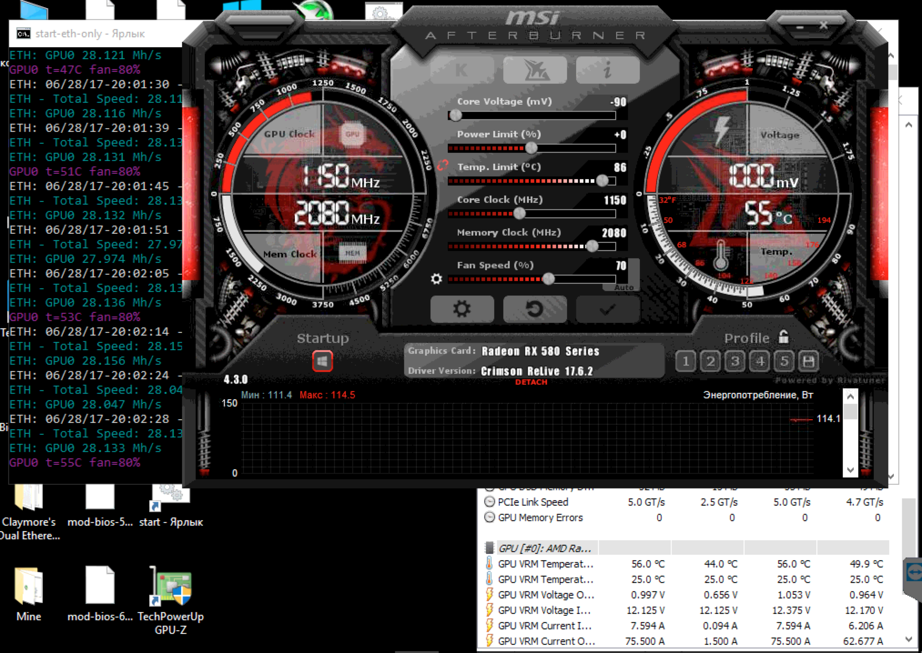The width and height of the screenshot is (922, 653).
Task: Click thermometer icon of 56.0 °C VRM row
Action: [x=489, y=564]
